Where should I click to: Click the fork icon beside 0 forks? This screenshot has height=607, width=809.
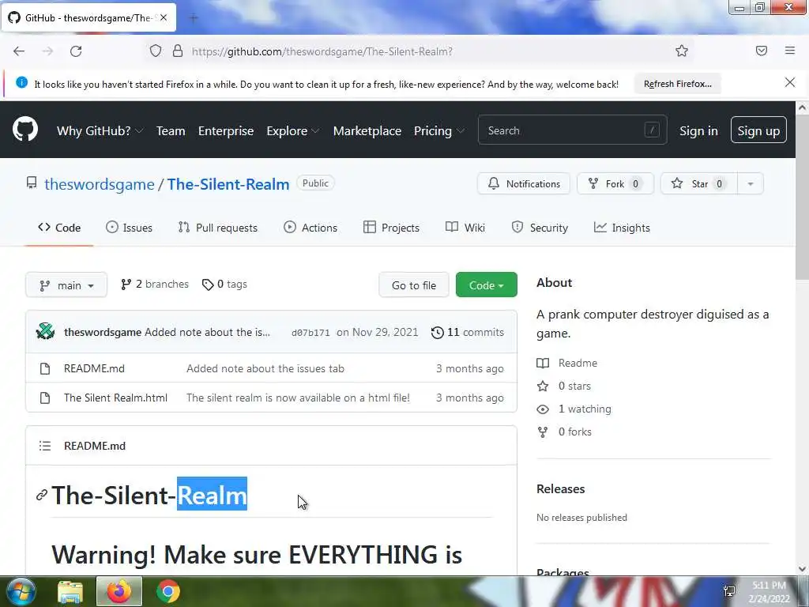[543, 432]
